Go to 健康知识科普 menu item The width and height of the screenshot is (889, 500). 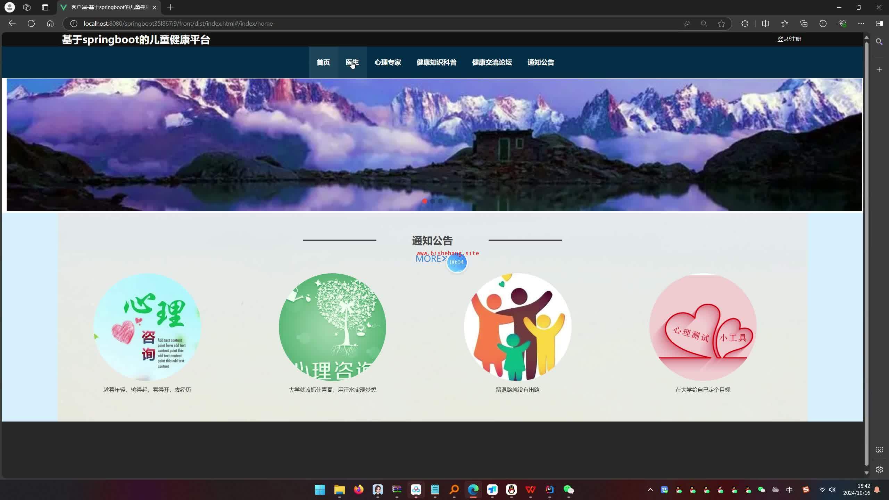tap(436, 62)
